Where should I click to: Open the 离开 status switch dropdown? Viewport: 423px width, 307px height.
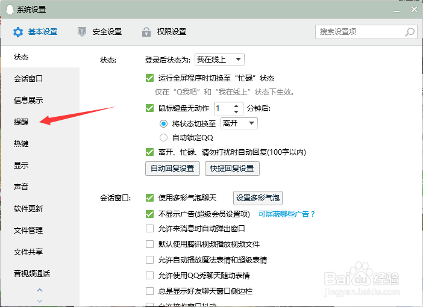239,123
